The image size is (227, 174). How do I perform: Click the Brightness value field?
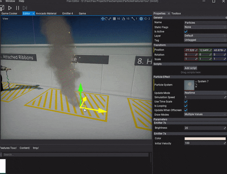pos(205,128)
